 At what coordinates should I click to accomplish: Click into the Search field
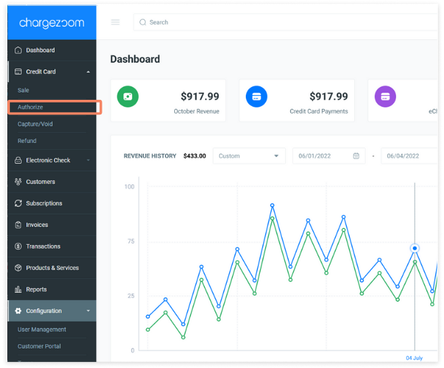(x=285, y=22)
